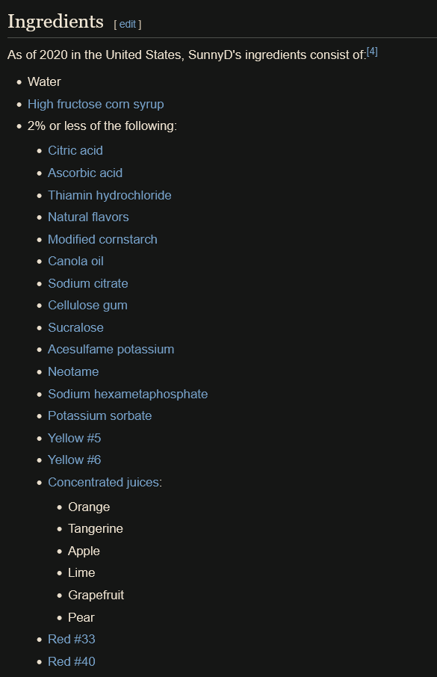Image resolution: width=437 pixels, height=677 pixels.
Task: Open the Modified cornstarch link
Action: click(102, 239)
